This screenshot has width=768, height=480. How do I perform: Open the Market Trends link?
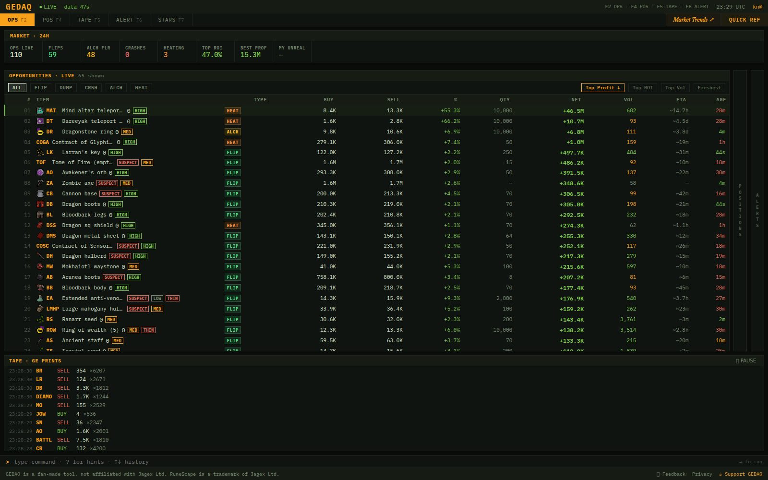click(x=693, y=20)
